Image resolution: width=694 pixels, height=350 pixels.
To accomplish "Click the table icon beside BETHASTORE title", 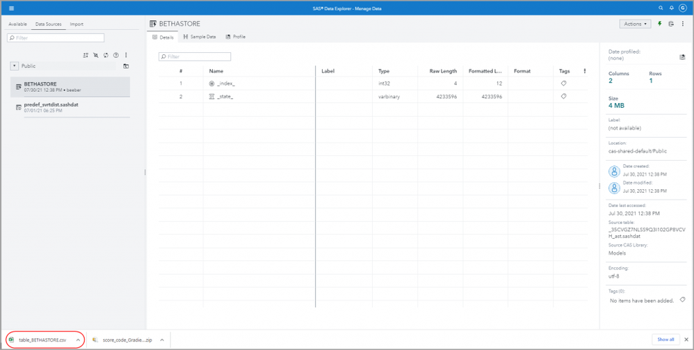I will 153,24.
